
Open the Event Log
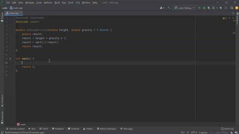227,129
